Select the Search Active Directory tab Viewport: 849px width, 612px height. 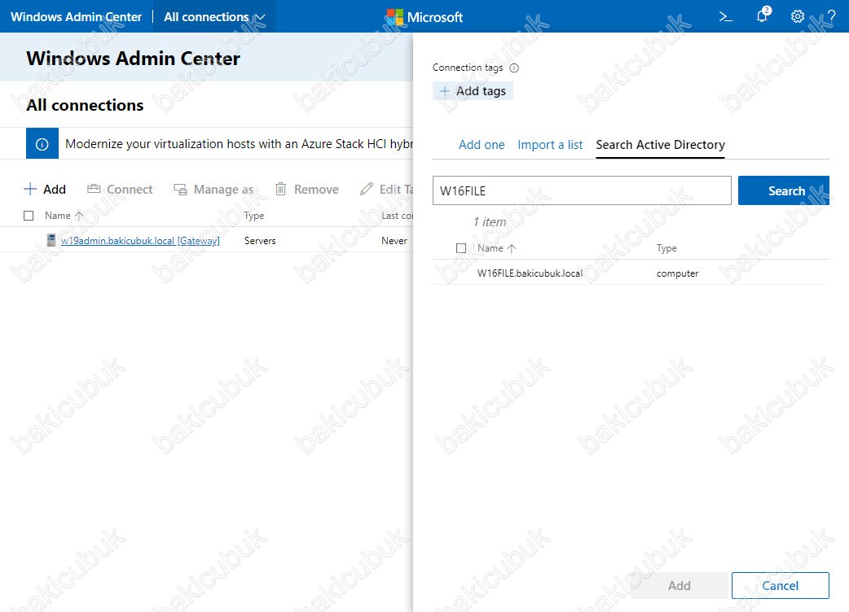pos(660,145)
